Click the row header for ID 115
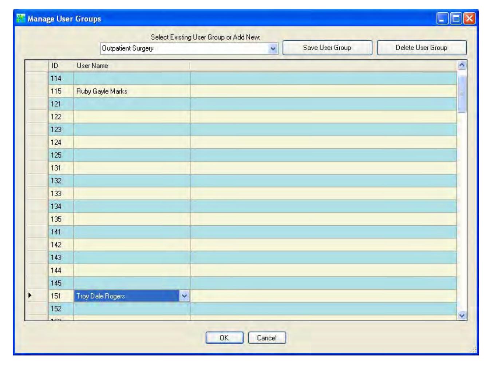The height and width of the screenshot is (366, 490). click(x=37, y=91)
